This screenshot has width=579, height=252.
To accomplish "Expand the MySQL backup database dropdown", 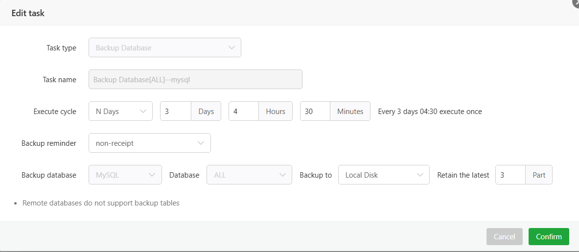I will 125,175.
